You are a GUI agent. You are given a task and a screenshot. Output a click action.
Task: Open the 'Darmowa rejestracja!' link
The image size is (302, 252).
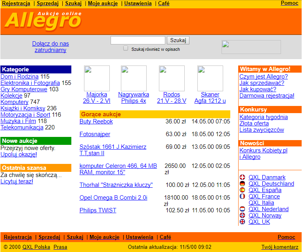[267, 96]
